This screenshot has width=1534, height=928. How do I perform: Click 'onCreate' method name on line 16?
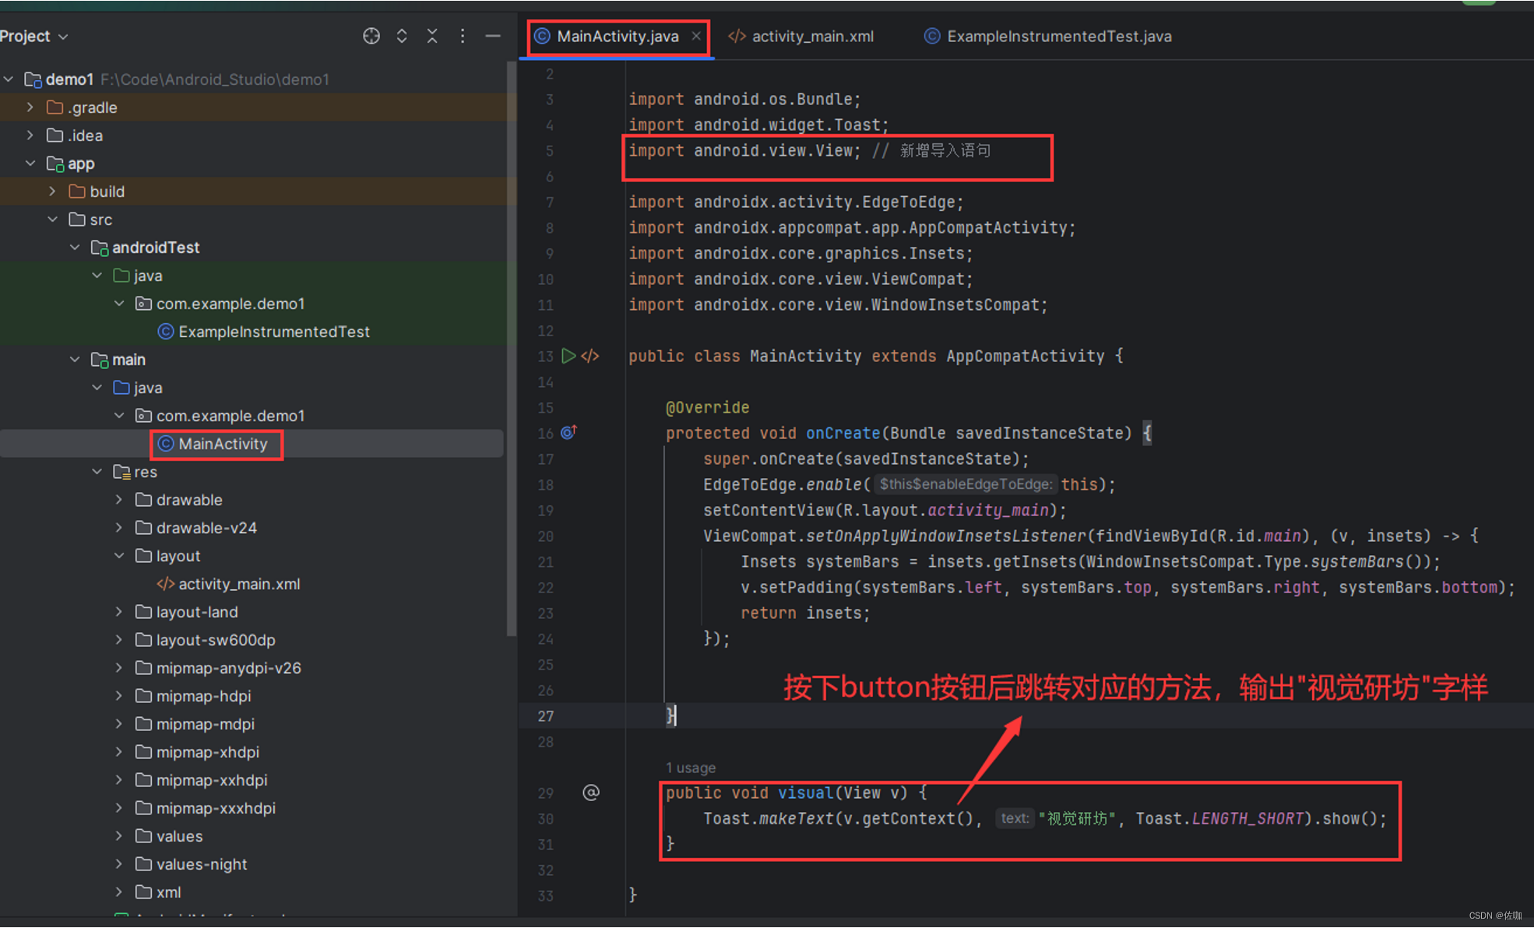(x=843, y=433)
